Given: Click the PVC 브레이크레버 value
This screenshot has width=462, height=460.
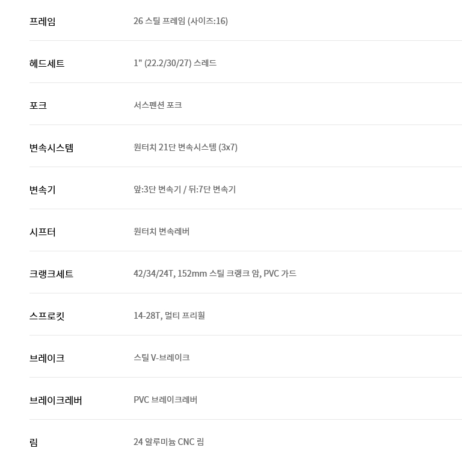Looking at the screenshot, I should tap(165, 400).
